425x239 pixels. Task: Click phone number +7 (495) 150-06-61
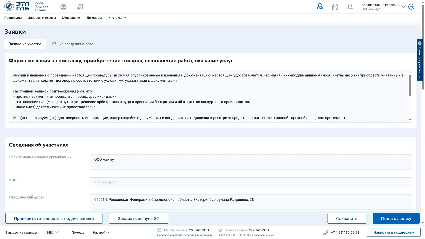pyautogui.click(x=345, y=232)
